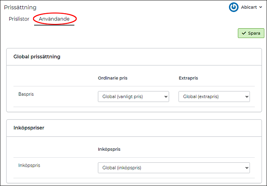Switch to the Prislistor tab

click(x=19, y=19)
